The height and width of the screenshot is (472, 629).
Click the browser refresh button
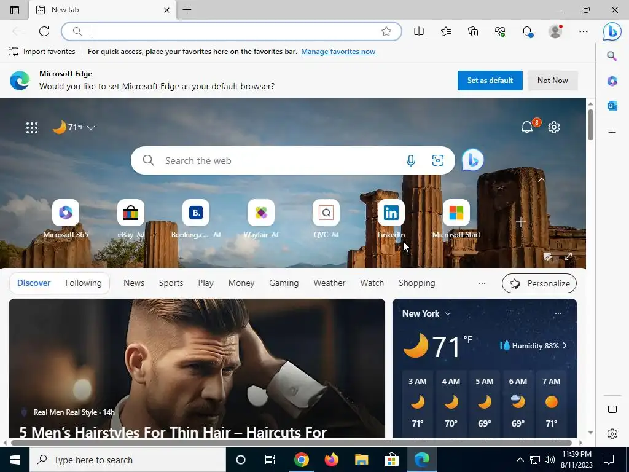pyautogui.click(x=44, y=31)
